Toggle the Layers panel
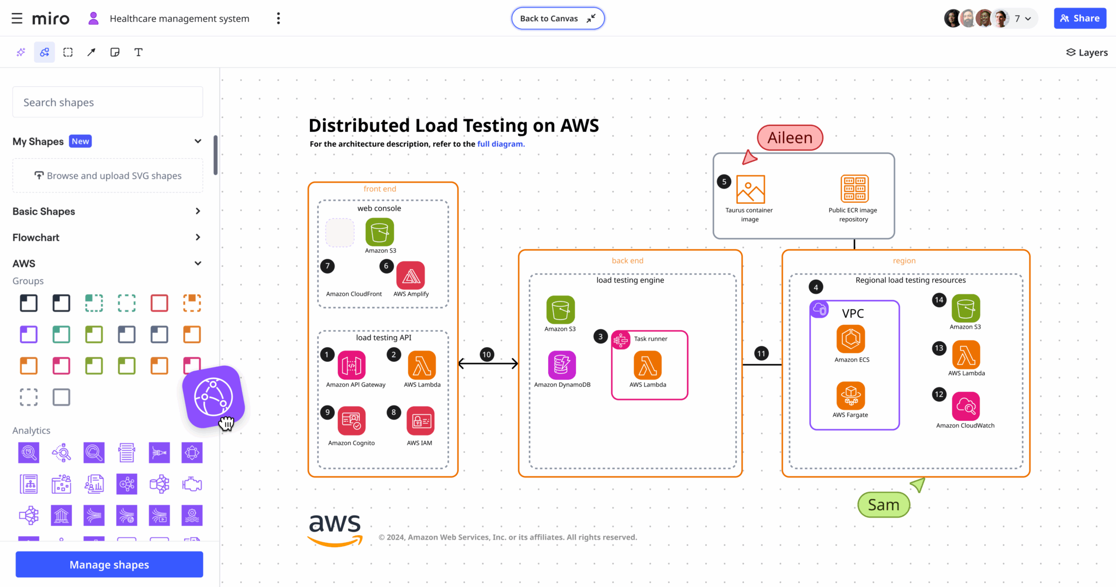1116x587 pixels. point(1086,52)
